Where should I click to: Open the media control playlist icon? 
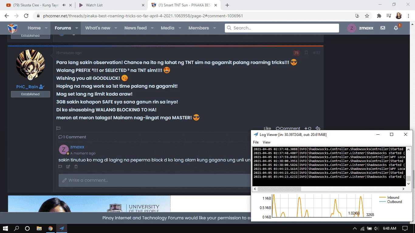[x=389, y=16]
